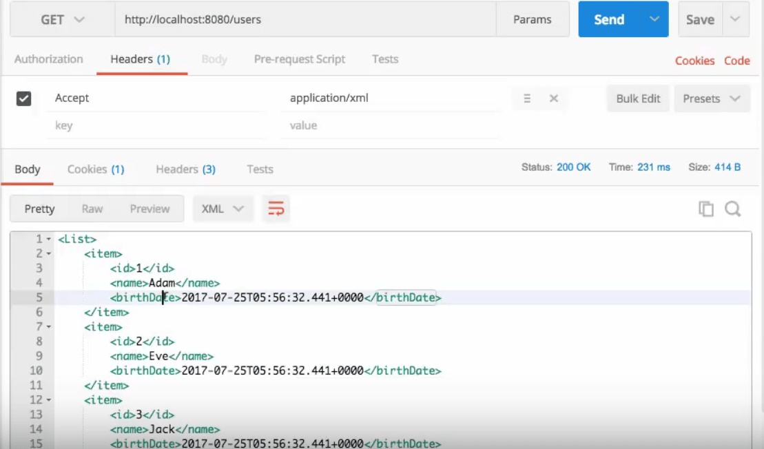Switch to Pretty view

coord(39,209)
